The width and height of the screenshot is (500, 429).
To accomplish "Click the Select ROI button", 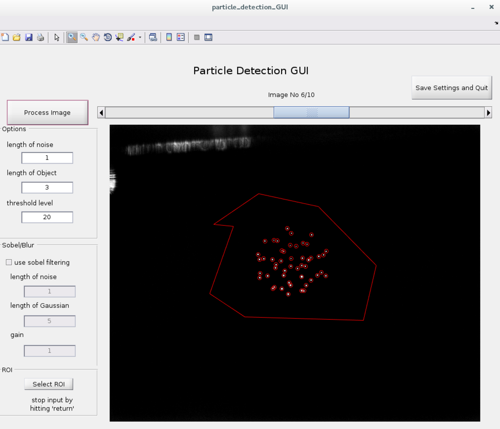I will (x=48, y=384).
